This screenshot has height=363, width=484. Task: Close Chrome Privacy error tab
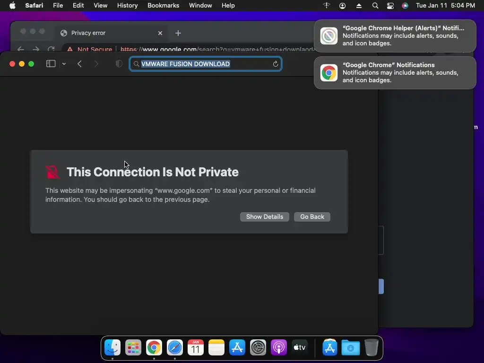pos(160,33)
